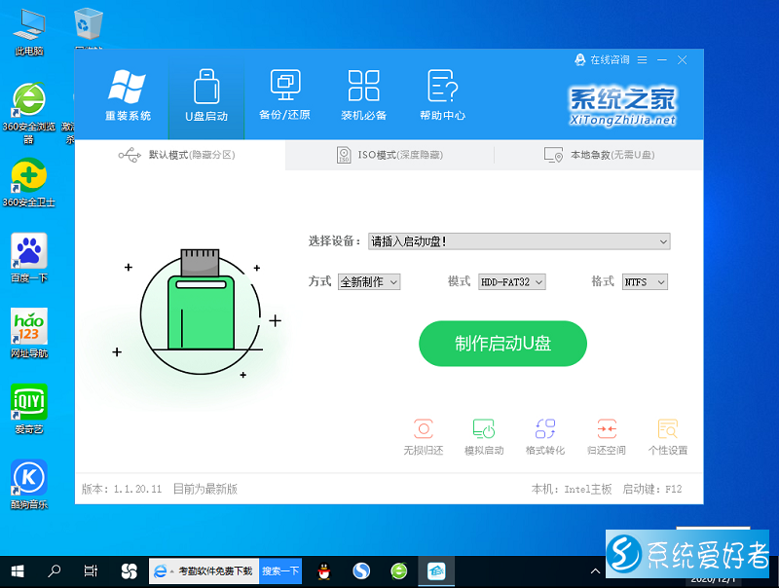Image resolution: width=779 pixels, height=588 pixels.
Task: Expand the 选择设备 device dropdown
Action: pos(519,241)
